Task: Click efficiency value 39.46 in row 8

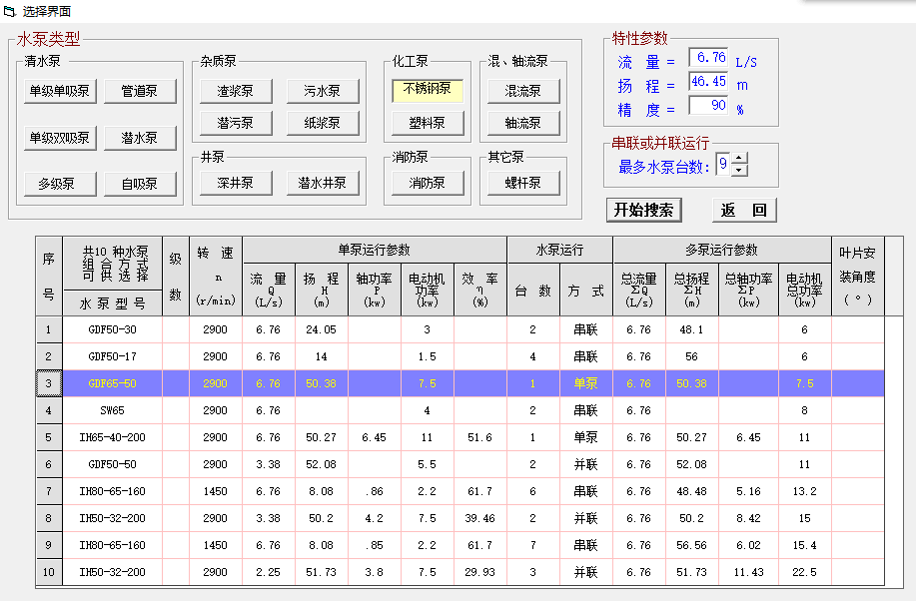Action: coord(479,519)
